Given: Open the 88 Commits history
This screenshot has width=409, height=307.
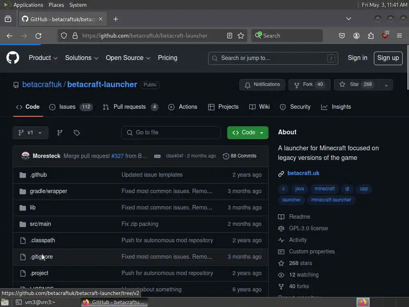Looking at the screenshot, I should pos(240,156).
